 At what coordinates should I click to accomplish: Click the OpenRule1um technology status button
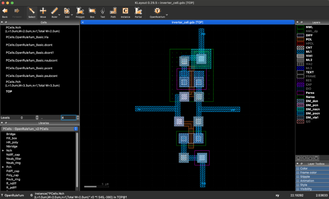coord(13,195)
